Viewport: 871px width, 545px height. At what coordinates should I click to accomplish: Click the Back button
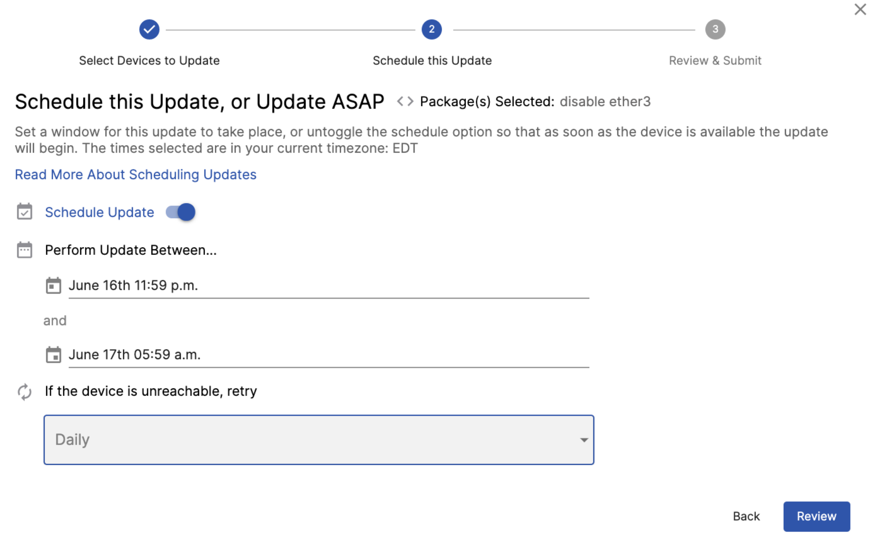tap(746, 516)
